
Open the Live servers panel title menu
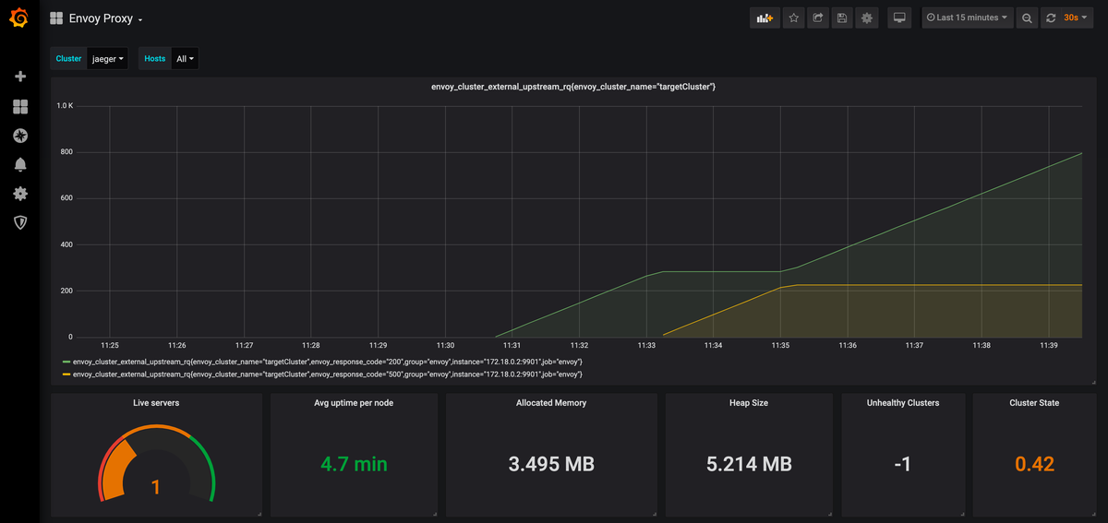(156, 403)
